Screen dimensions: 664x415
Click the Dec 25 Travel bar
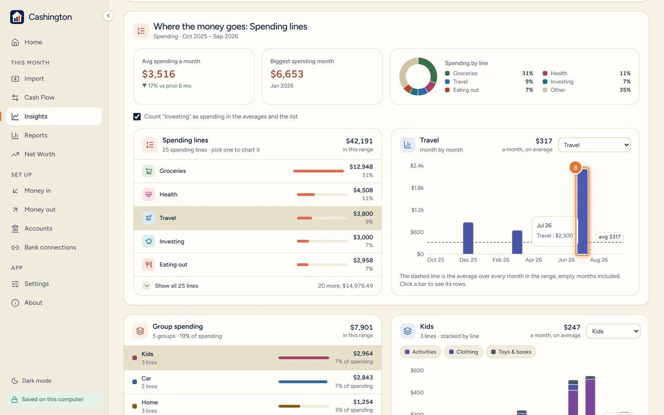[x=468, y=238]
